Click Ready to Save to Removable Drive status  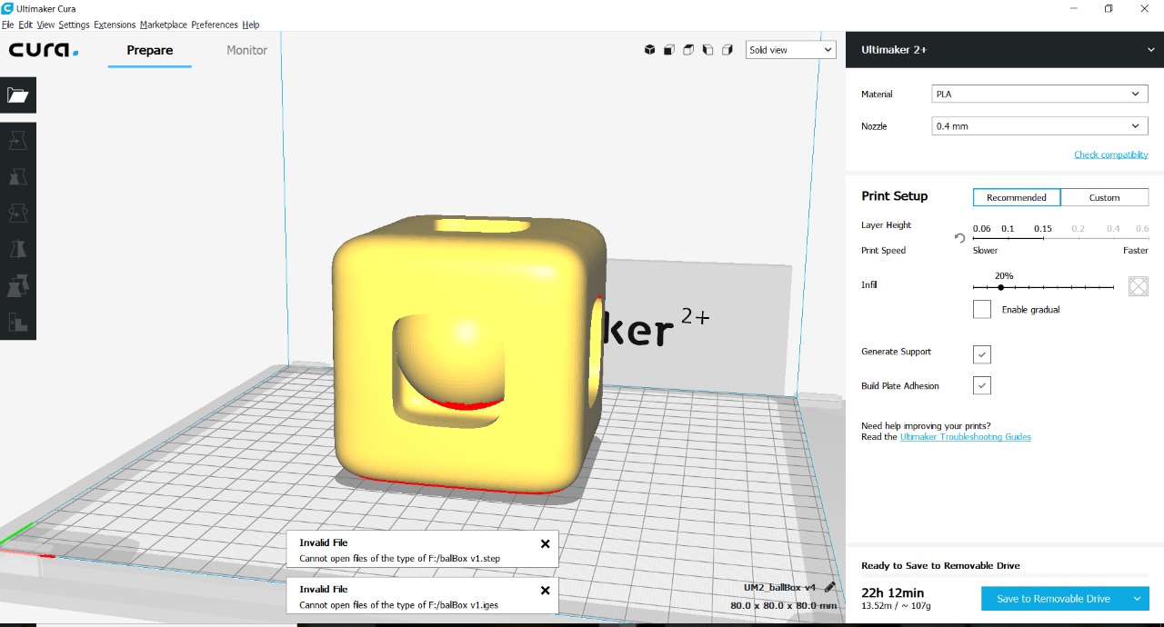[x=940, y=565]
